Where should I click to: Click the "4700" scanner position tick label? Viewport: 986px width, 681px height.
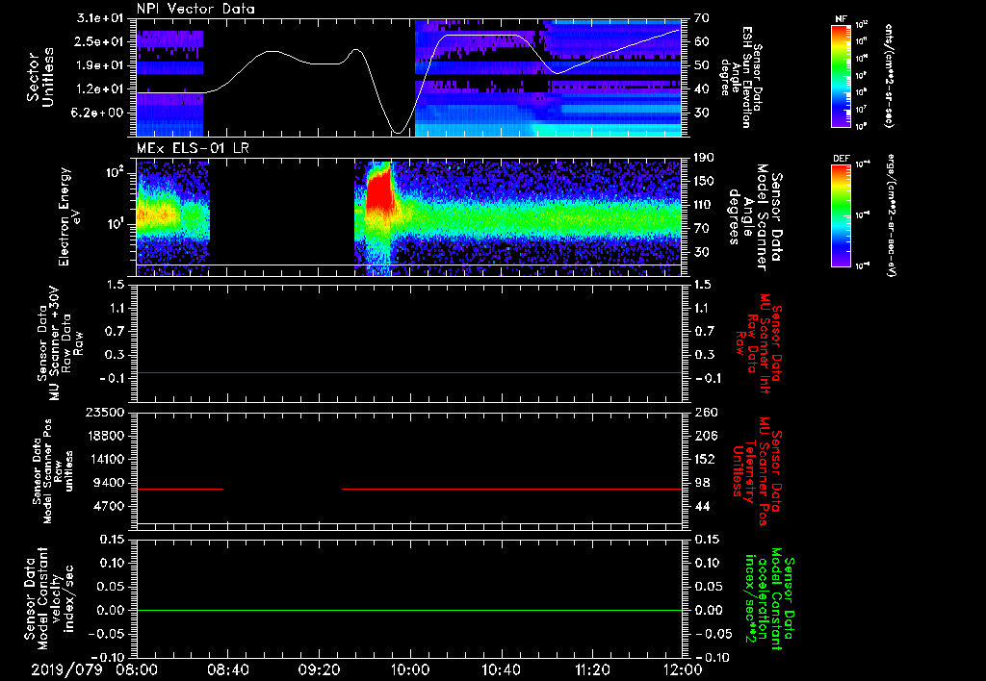[x=110, y=506]
